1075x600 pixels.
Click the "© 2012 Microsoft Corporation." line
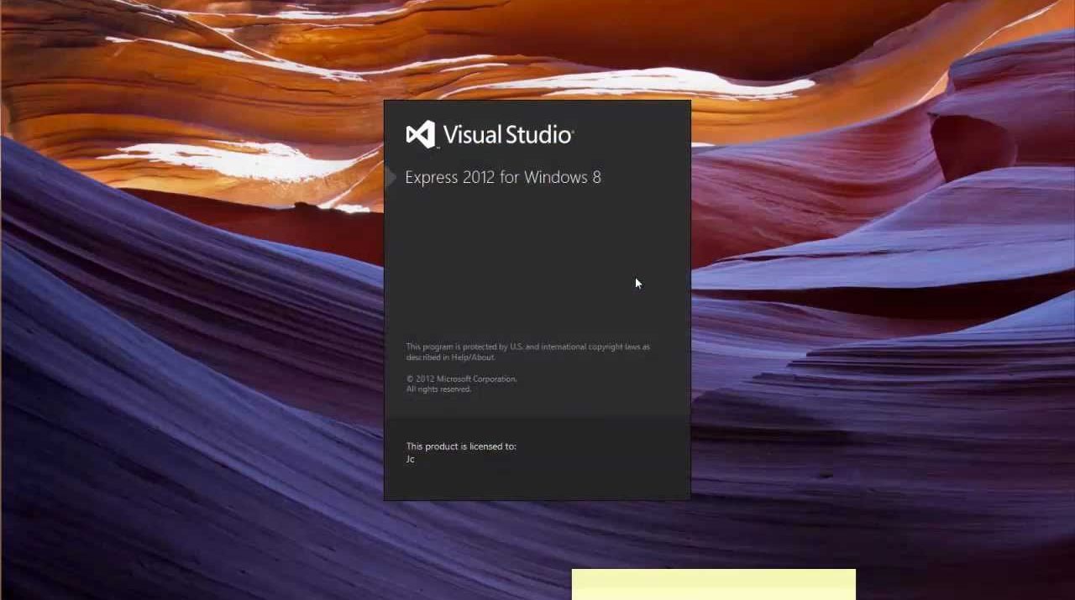461,379
